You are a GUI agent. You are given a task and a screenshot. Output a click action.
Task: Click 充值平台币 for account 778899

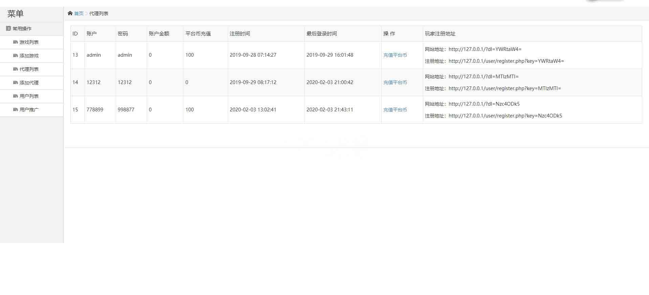pyautogui.click(x=395, y=110)
